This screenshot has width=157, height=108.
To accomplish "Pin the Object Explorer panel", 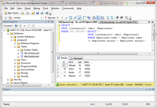I will pos(49,22).
